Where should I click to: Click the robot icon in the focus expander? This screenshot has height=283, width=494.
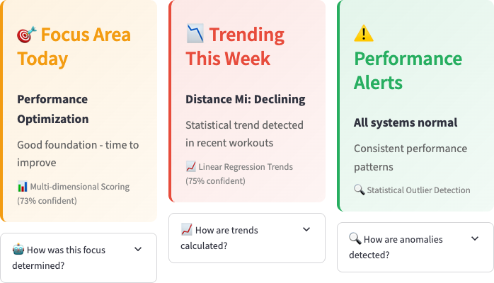tap(18, 248)
